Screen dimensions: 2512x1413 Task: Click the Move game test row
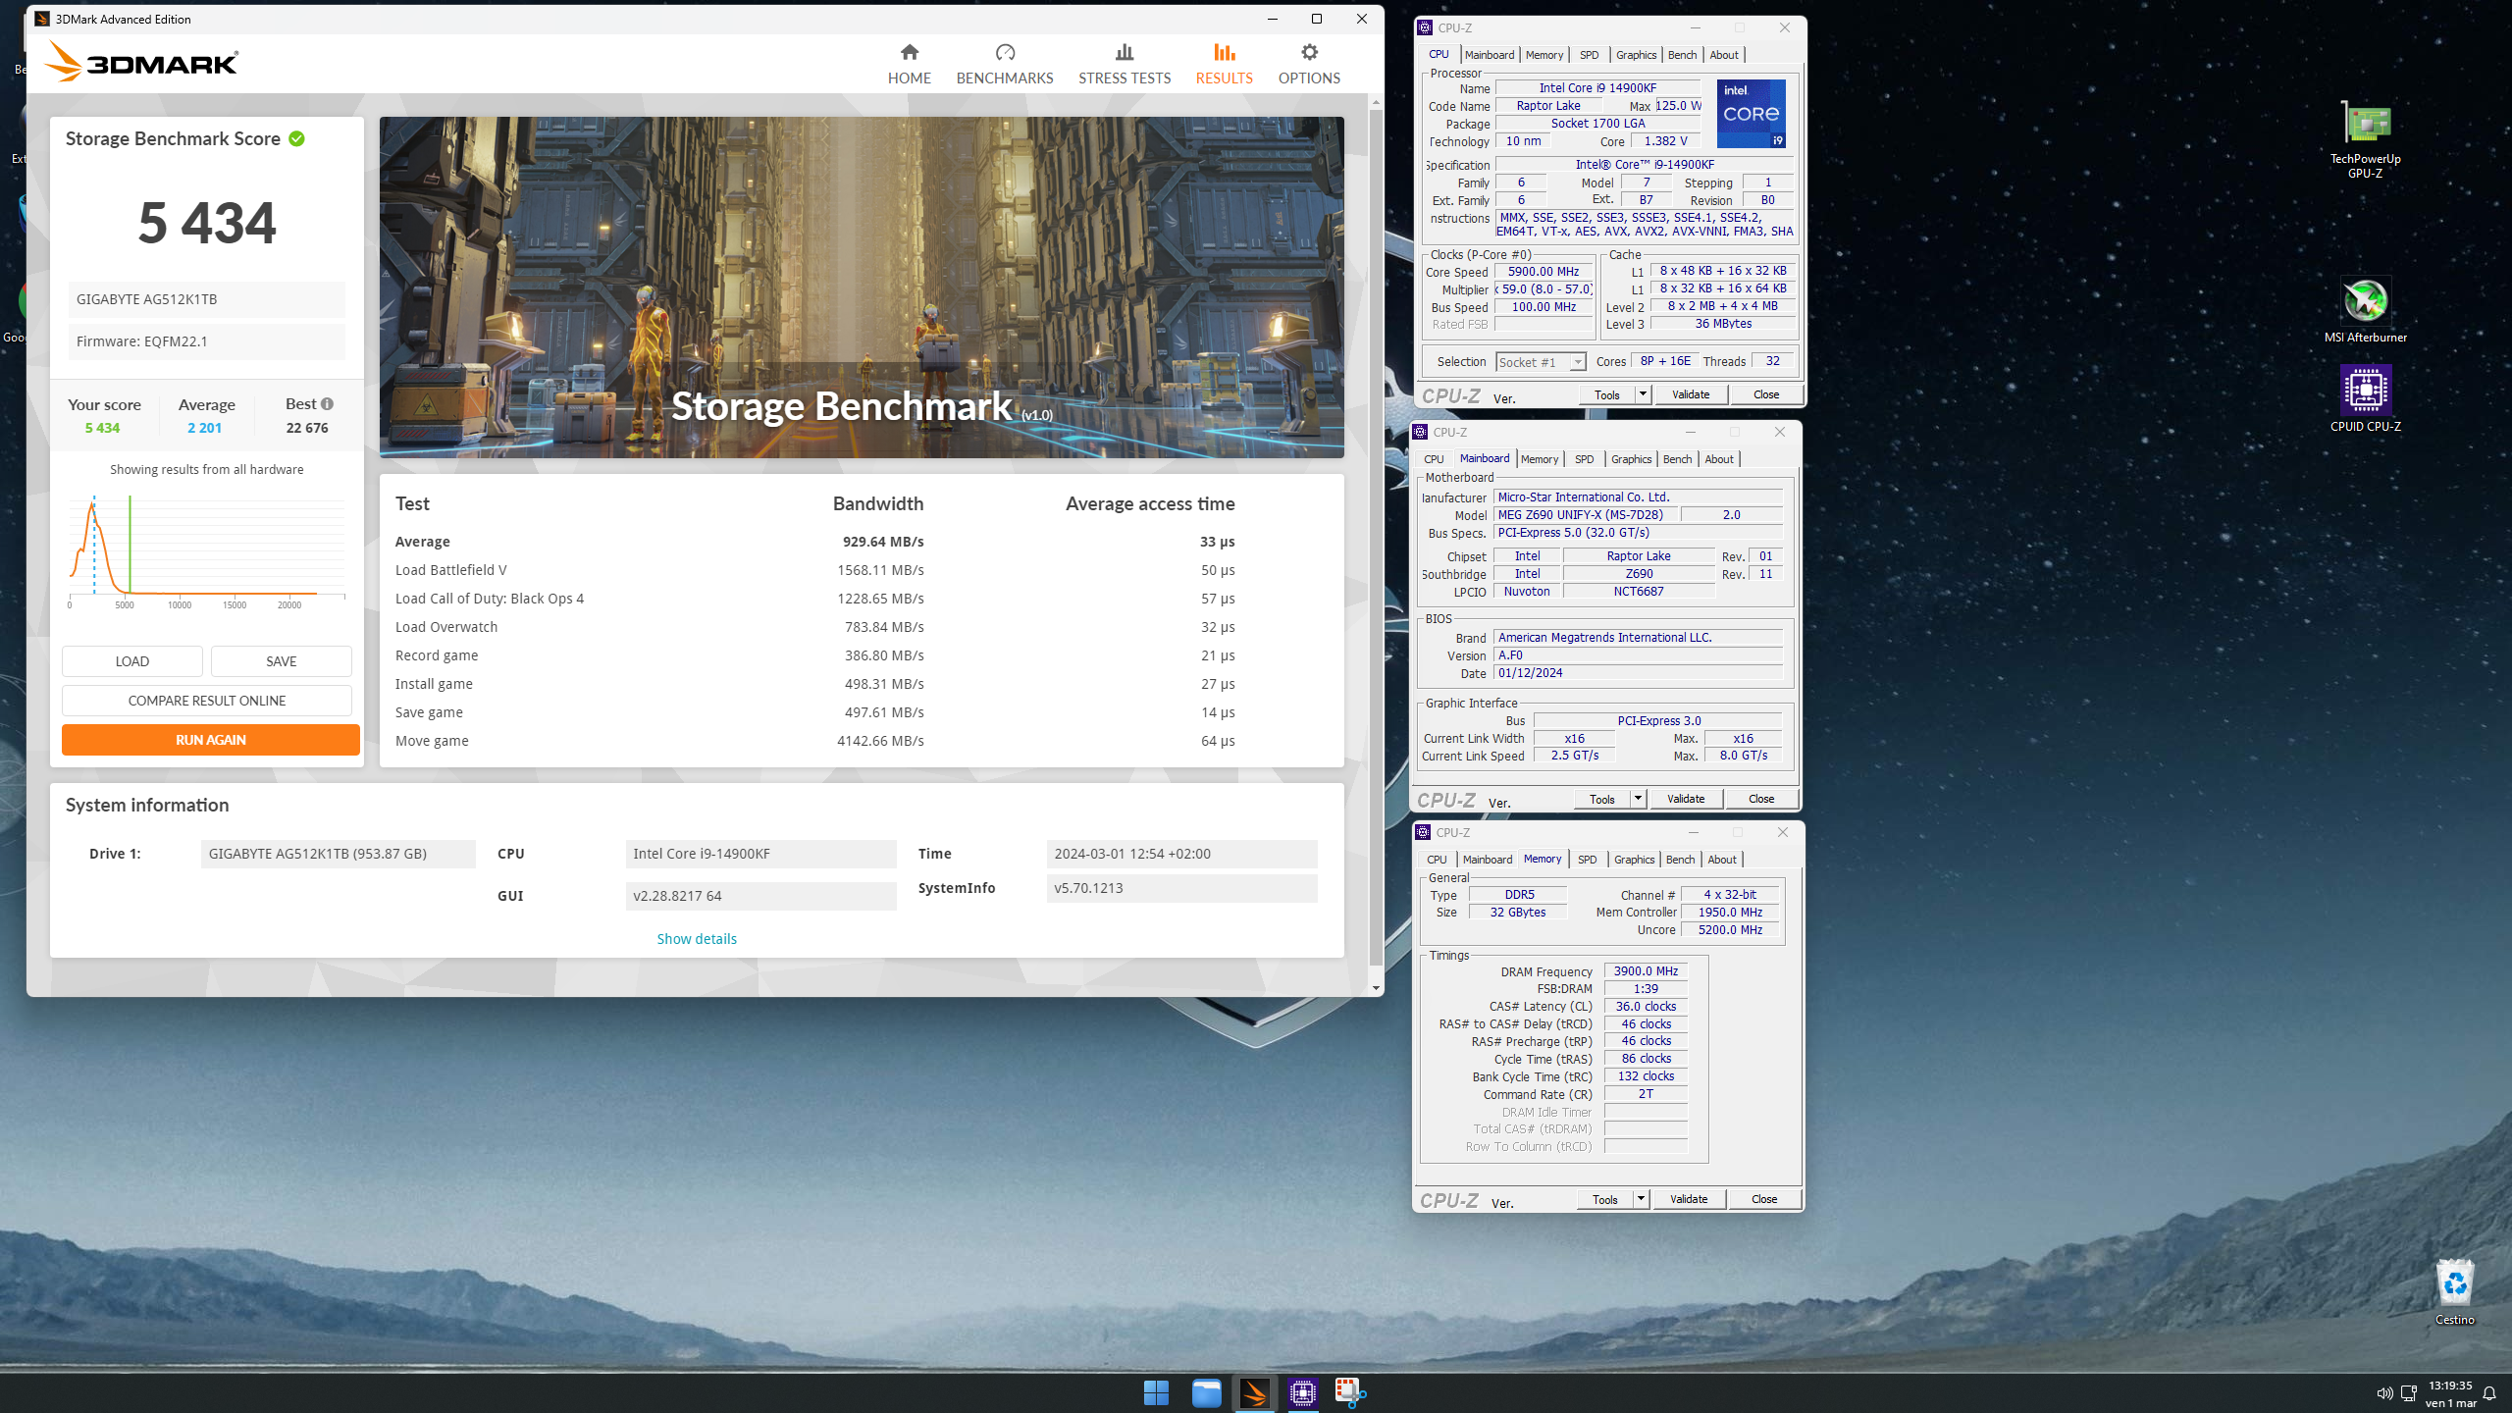coord(814,741)
